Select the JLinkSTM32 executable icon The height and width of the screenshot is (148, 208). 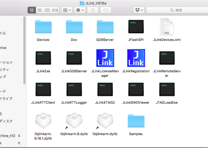tap(105, 89)
